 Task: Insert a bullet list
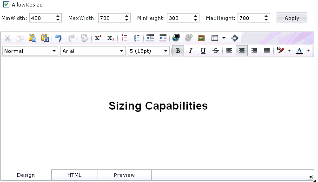coord(137,38)
